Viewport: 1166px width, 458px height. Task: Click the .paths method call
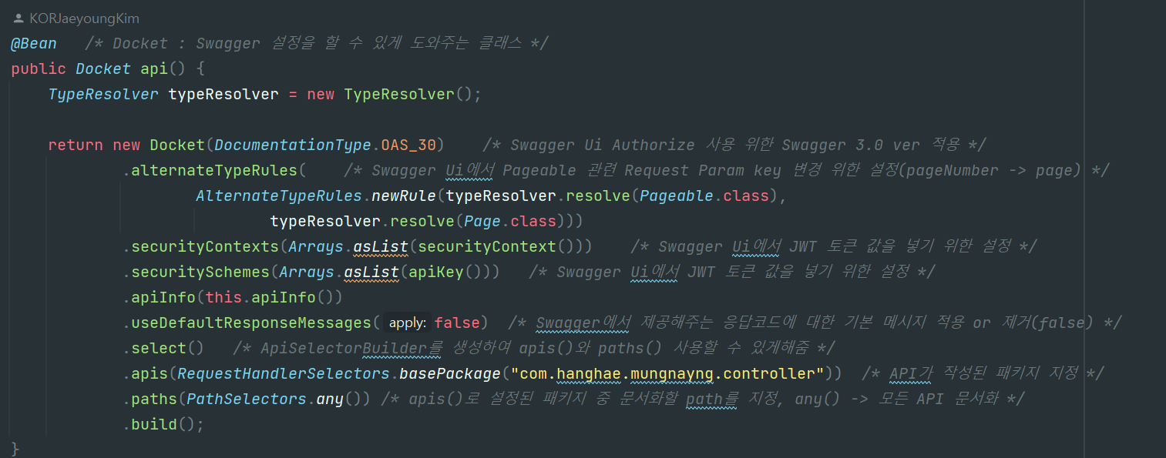coord(150,399)
